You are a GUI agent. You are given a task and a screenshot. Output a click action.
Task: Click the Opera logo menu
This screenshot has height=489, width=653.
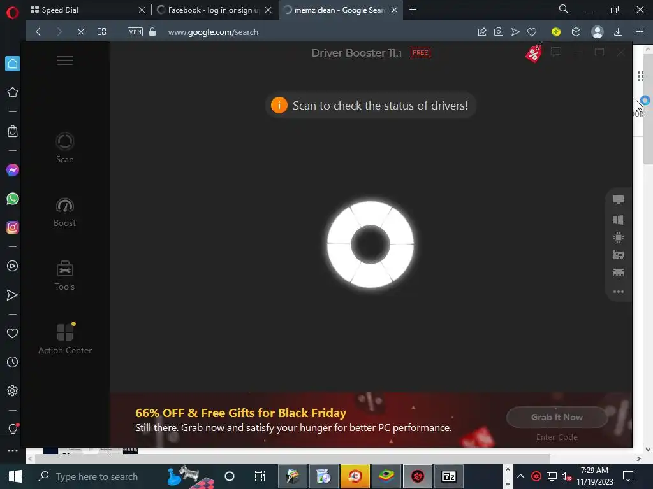(x=13, y=13)
